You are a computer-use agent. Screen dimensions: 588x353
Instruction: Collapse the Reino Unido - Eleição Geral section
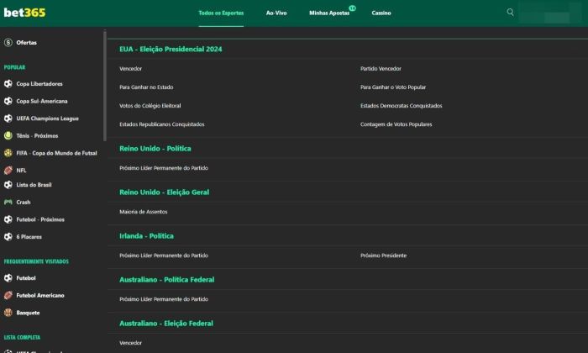[x=164, y=192]
